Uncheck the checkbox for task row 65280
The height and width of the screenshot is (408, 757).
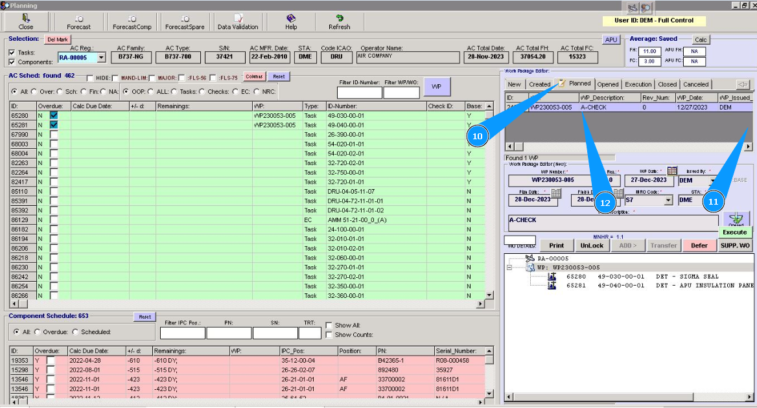[x=54, y=115]
